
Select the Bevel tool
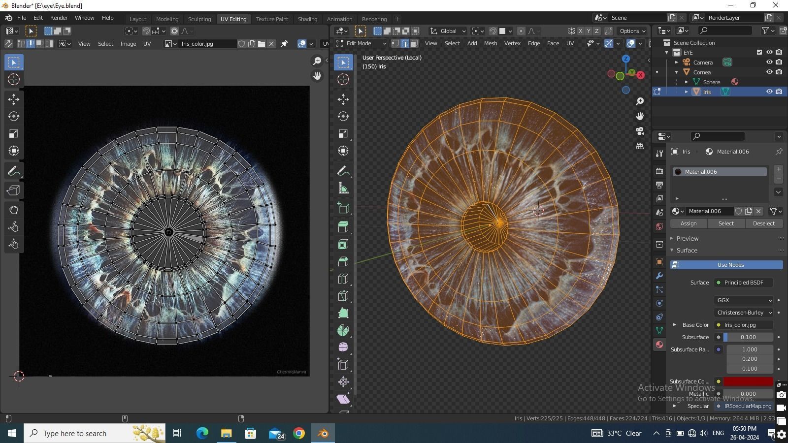point(343,261)
